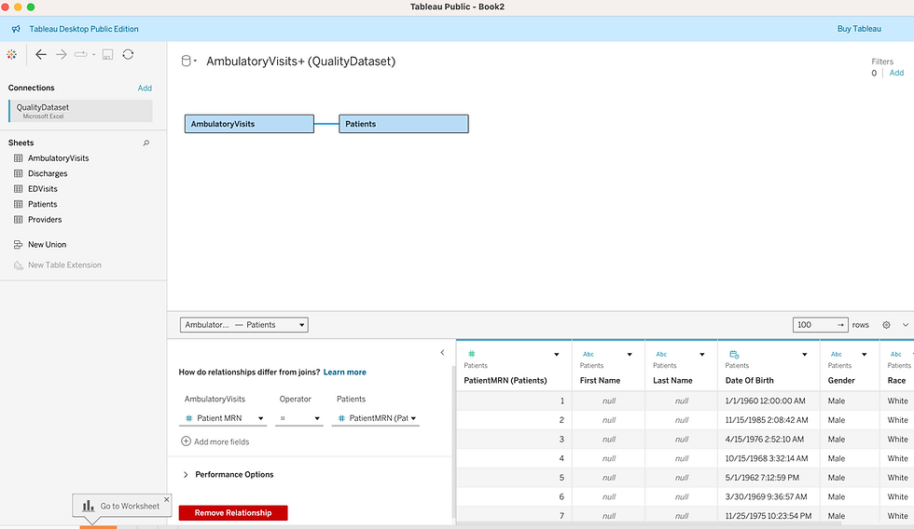The height and width of the screenshot is (529, 914).
Task: Click the Patients sheet table icon
Action: 19,204
